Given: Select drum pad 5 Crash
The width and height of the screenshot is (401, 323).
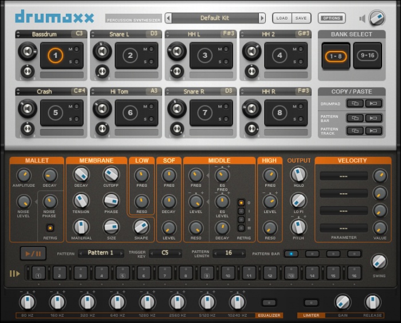Looking at the screenshot, I should [x=56, y=113].
